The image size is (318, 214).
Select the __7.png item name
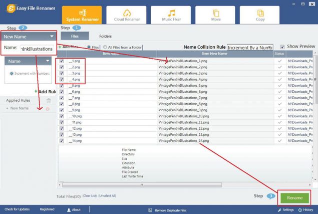[74, 98]
